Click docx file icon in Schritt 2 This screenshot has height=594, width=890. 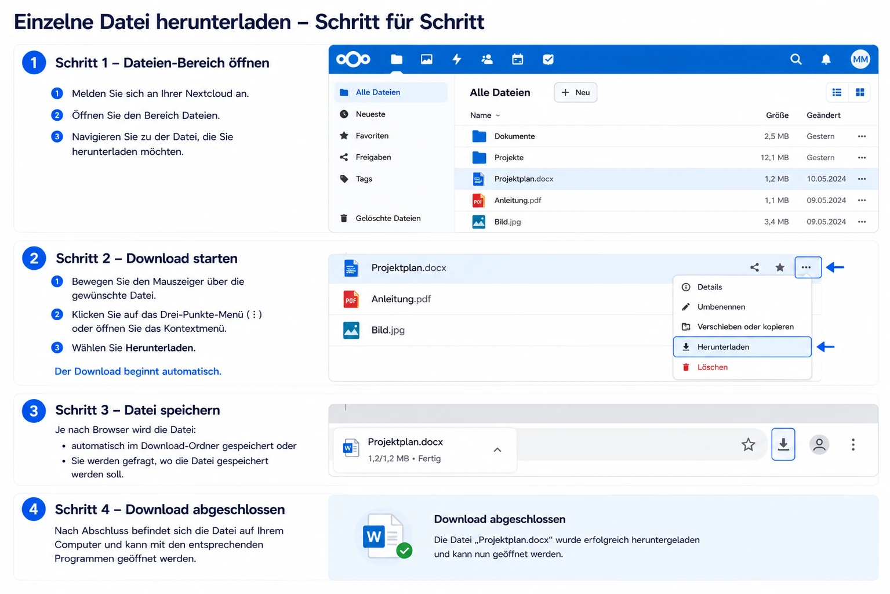click(x=351, y=267)
